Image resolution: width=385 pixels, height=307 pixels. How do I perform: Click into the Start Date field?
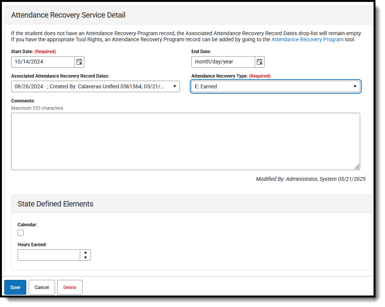(43, 62)
